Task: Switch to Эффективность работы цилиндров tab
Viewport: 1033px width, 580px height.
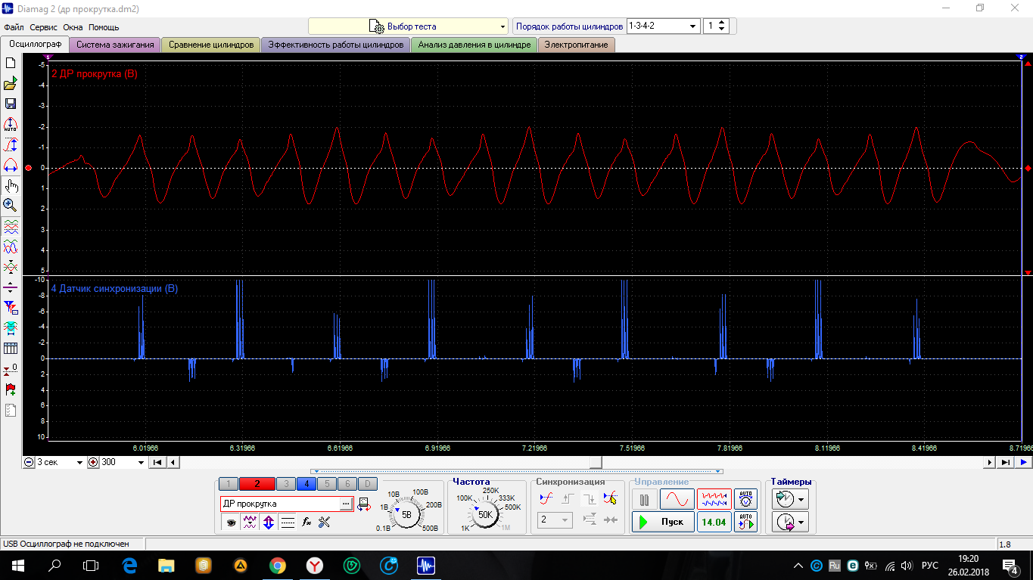Action: [x=336, y=45]
